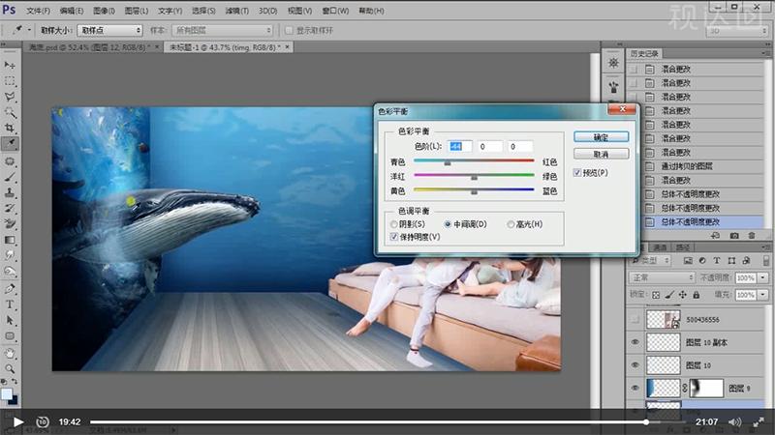The height and width of the screenshot is (435, 775).
Task: Hide layer 图层 10 副本
Action: 635,342
